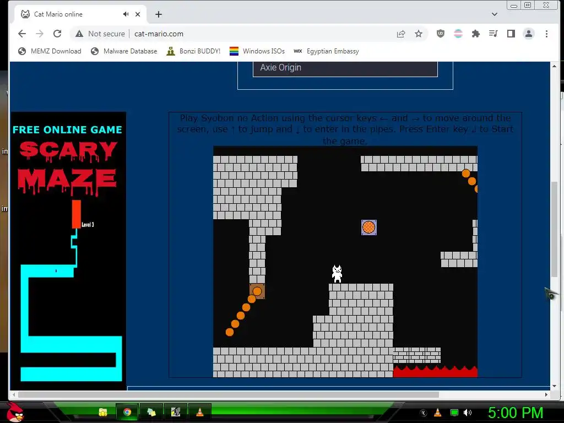Click the vertical page scrollbar thumb
This screenshot has width=564, height=423.
click(x=554, y=230)
